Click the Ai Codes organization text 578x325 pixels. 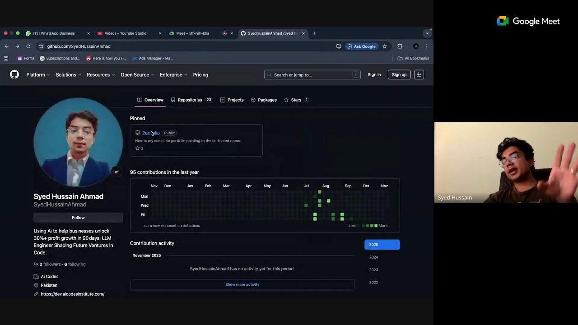[x=50, y=276]
